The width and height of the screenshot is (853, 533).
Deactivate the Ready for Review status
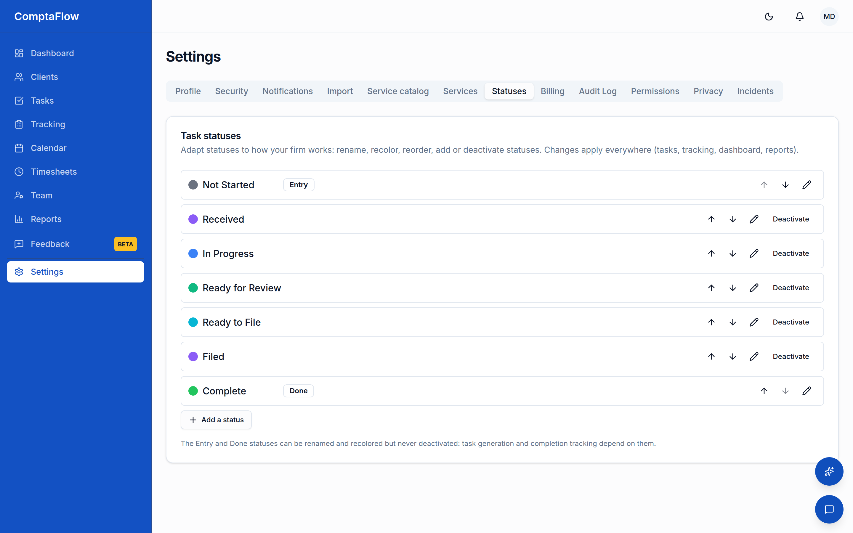click(x=791, y=288)
